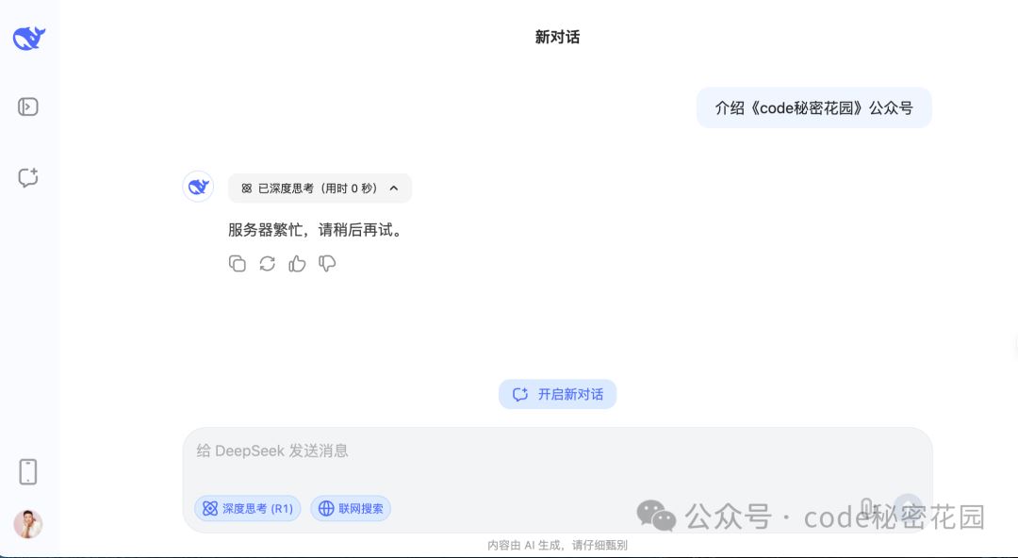This screenshot has height=558, width=1018.
Task: Open the user avatar menu bottom left
Action: coord(27,525)
